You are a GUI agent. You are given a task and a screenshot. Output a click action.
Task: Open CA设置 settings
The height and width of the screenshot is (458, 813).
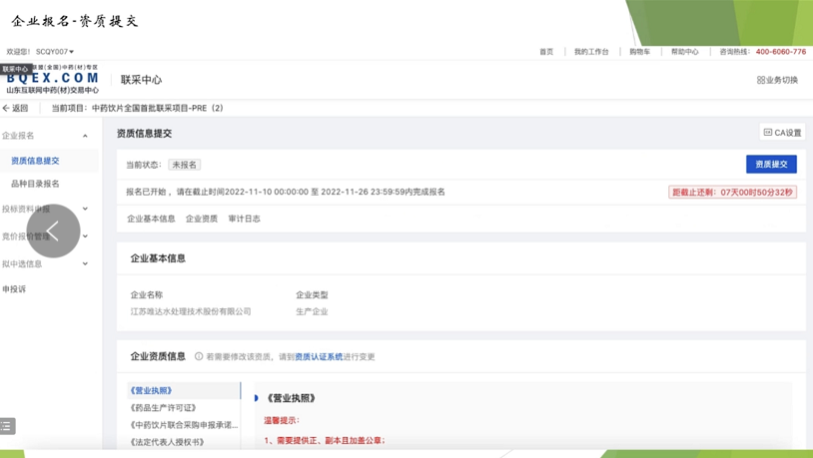tap(782, 133)
